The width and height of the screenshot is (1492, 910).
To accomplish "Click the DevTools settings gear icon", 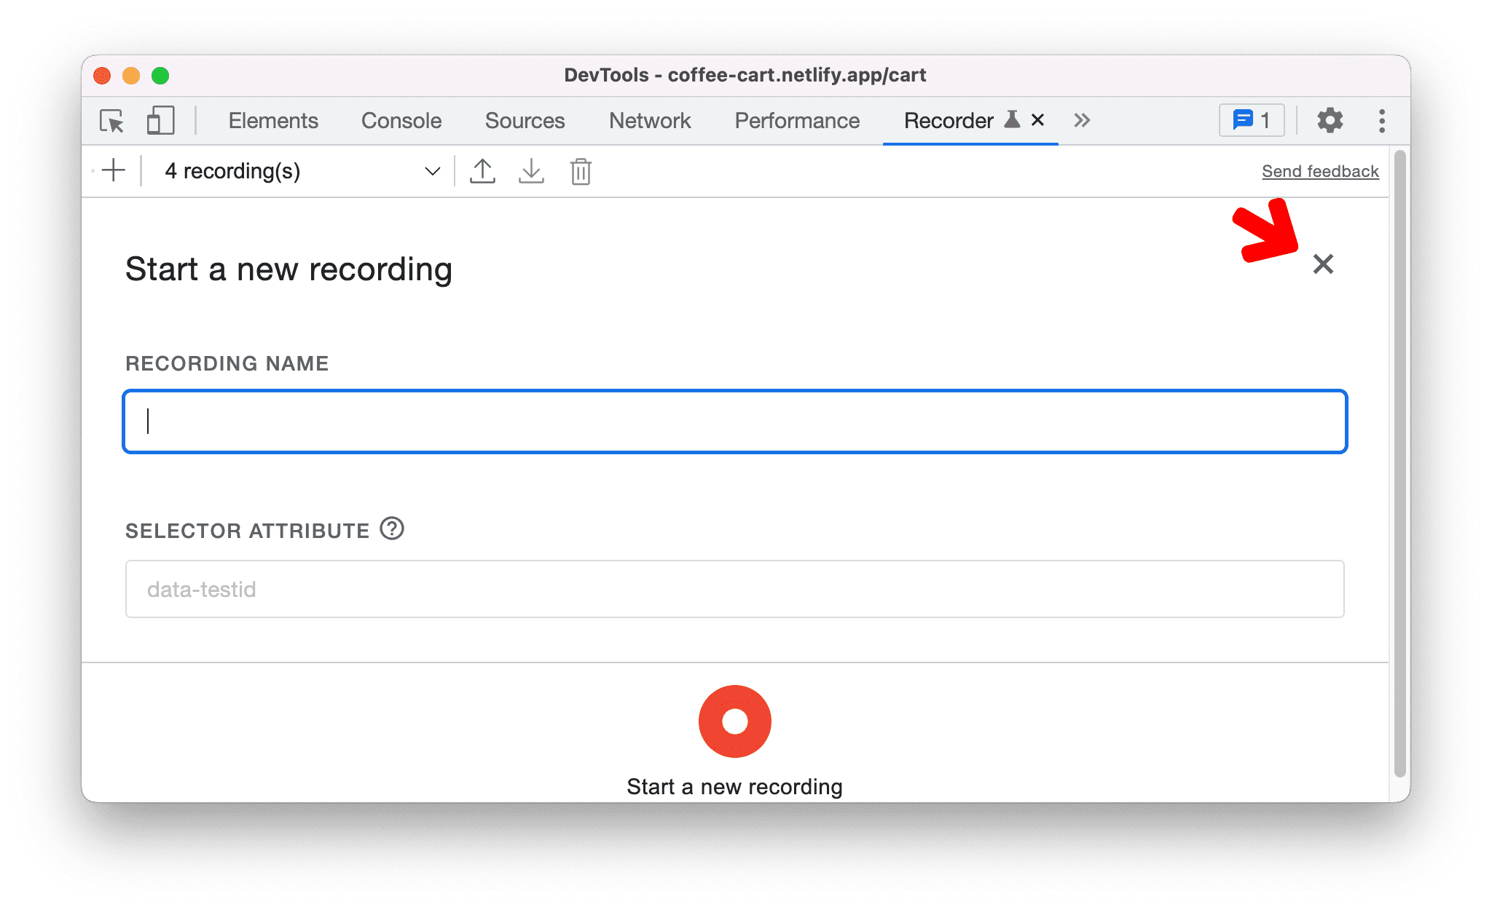I will click(1326, 120).
